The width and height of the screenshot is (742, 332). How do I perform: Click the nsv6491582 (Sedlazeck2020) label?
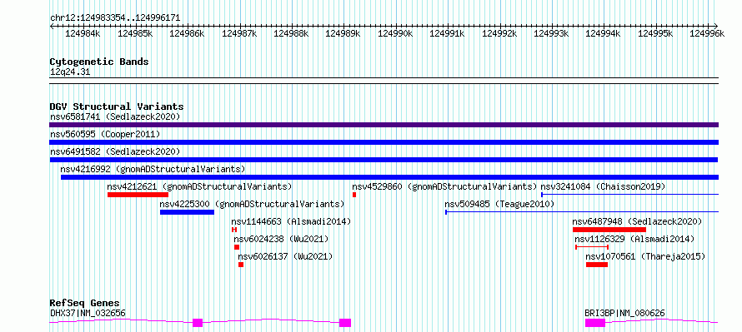click(x=115, y=151)
